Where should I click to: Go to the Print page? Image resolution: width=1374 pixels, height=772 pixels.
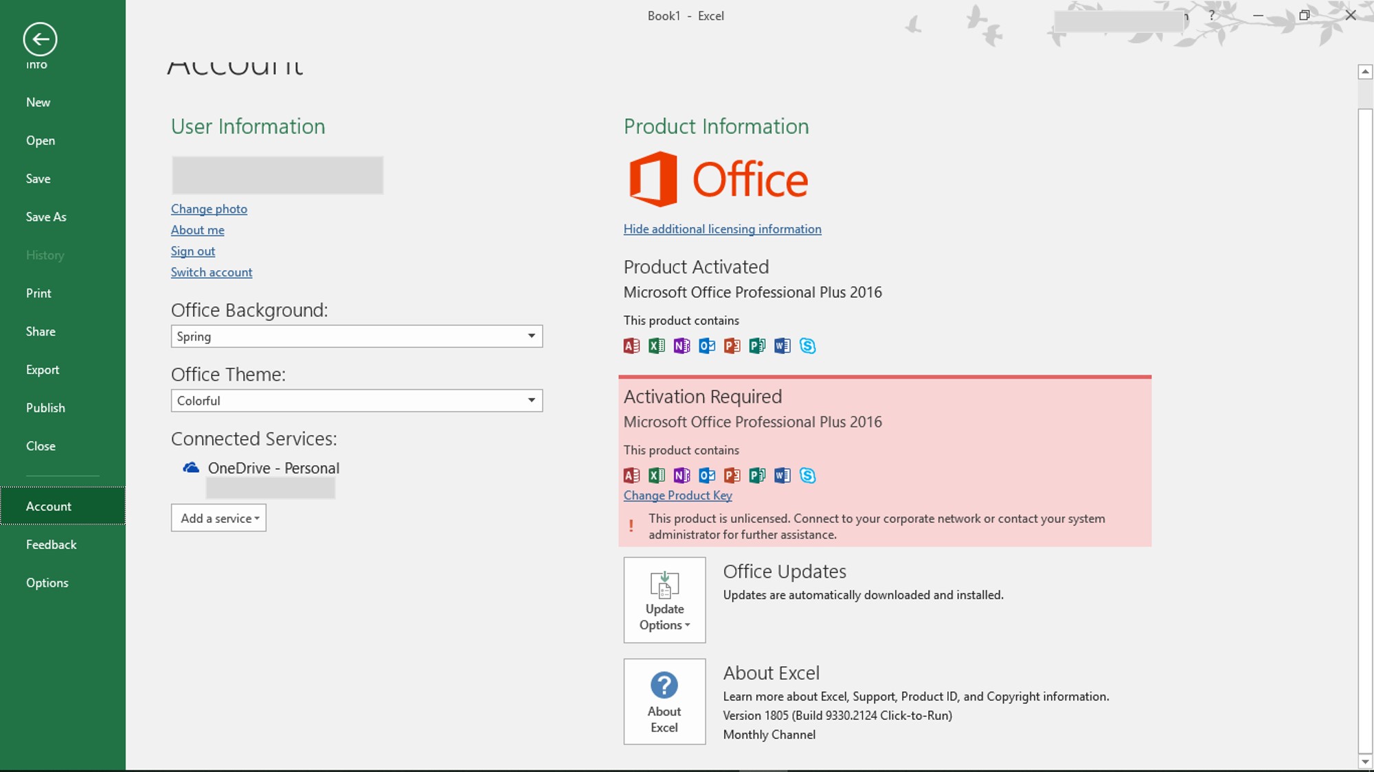click(38, 293)
